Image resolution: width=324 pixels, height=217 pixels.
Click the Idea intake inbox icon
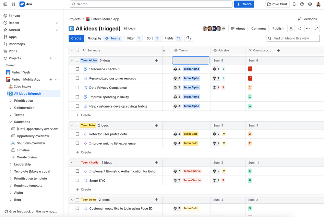[10, 86]
